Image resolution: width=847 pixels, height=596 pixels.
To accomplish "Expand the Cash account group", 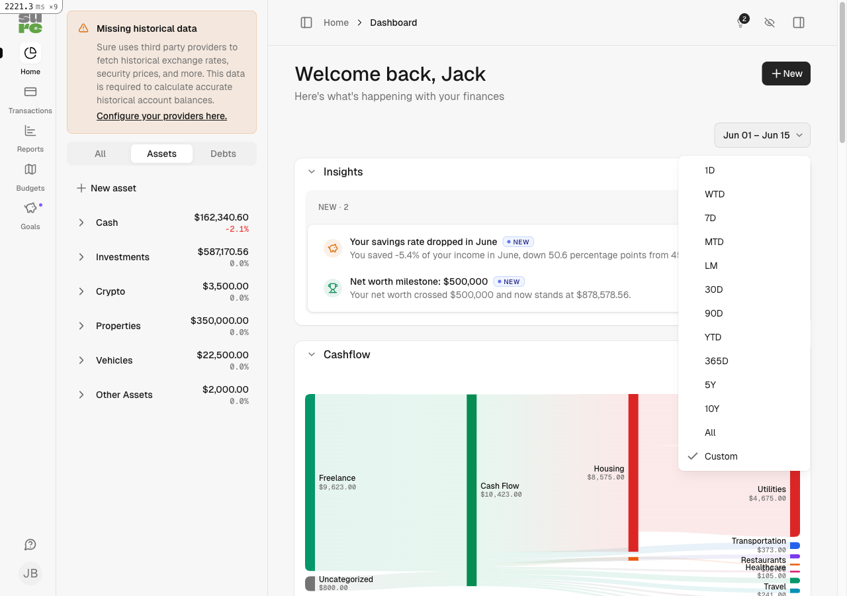I will (81, 223).
